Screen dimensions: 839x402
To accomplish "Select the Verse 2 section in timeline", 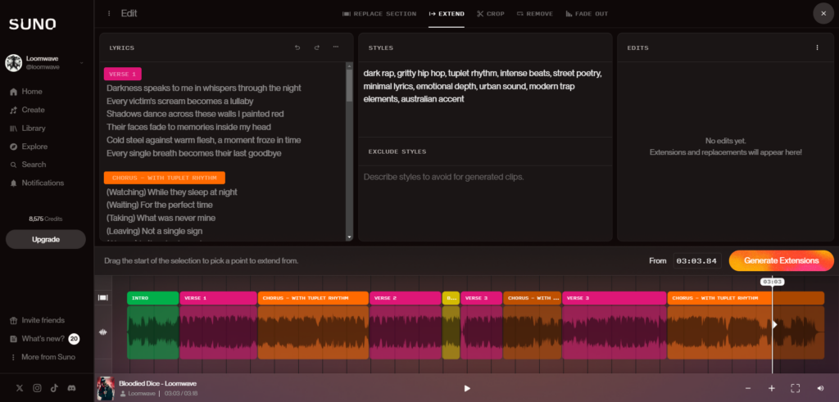I will 405,298.
